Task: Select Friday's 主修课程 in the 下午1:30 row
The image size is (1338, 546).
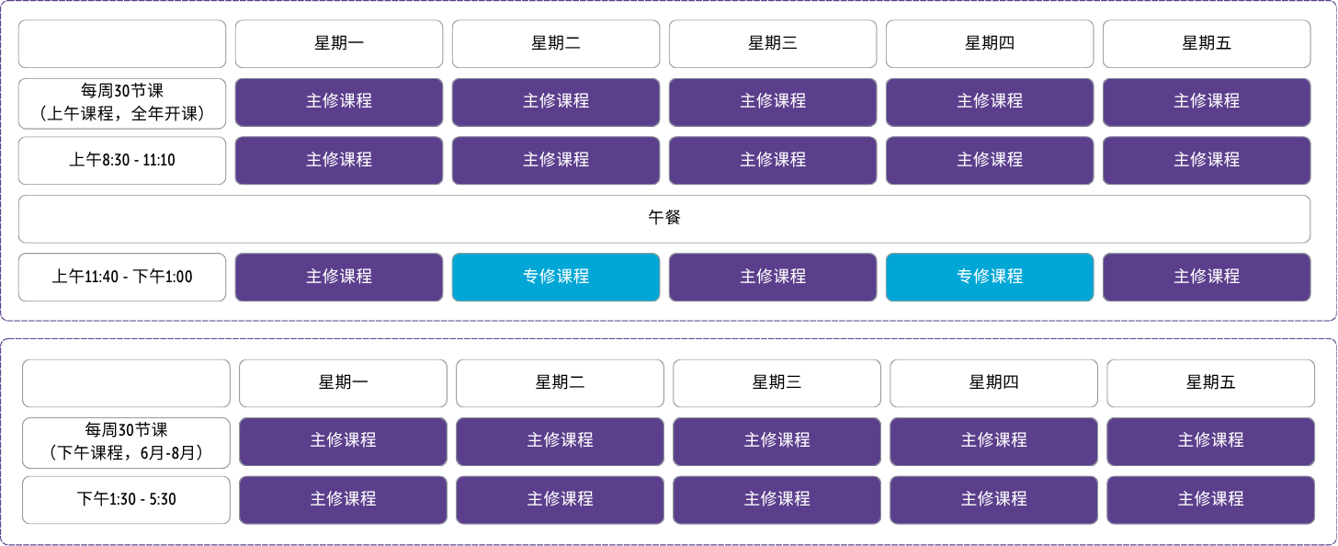Action: point(1210,499)
